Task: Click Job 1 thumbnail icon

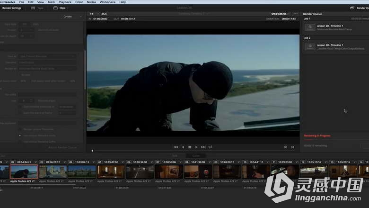Action: (x=310, y=27)
